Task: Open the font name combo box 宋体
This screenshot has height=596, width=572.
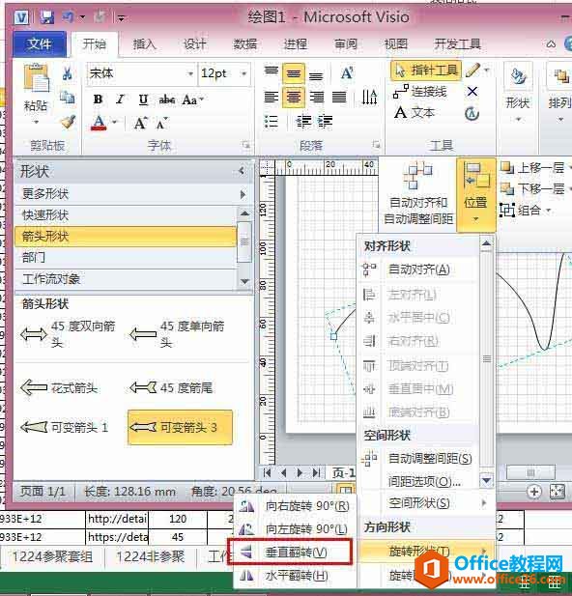Action: [x=141, y=73]
